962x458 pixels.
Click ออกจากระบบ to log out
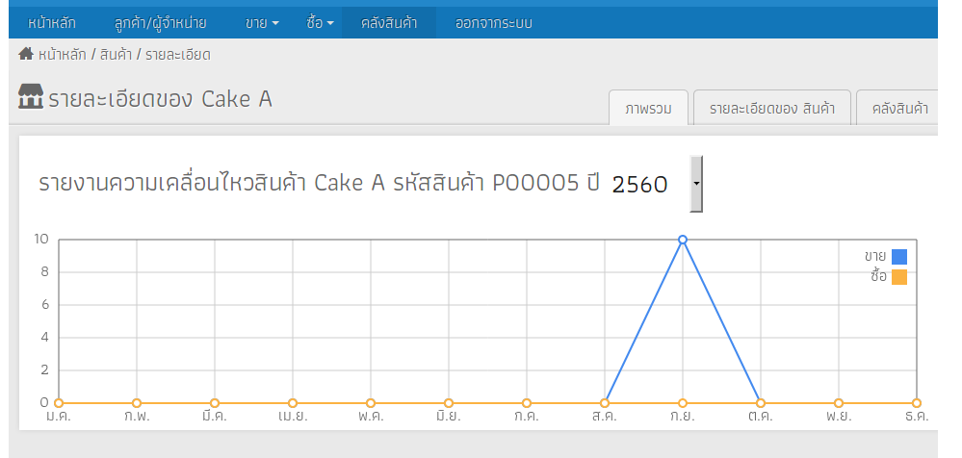[x=494, y=23]
